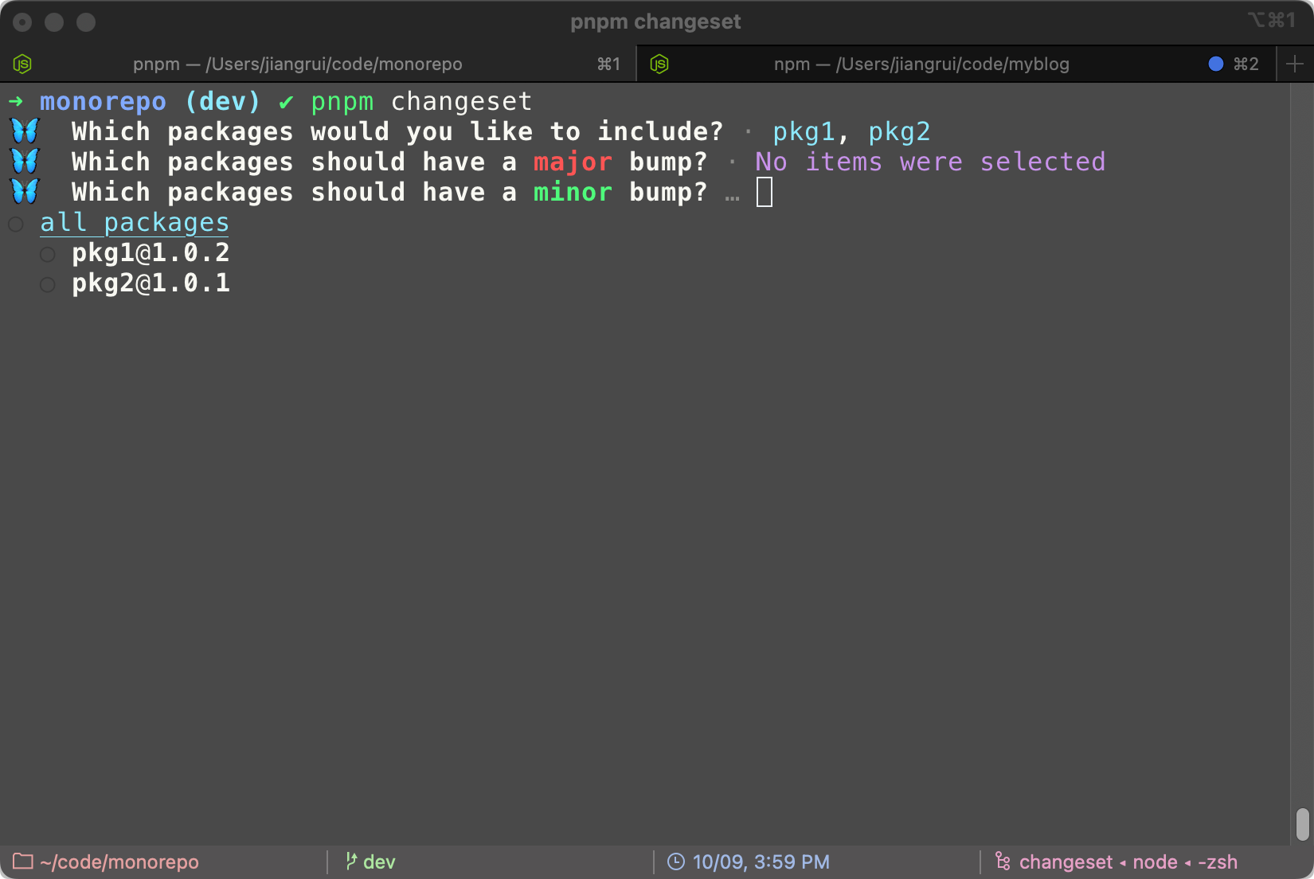Click the 'monorepo' prompt directory name
This screenshot has width=1314, height=879.
click(103, 102)
